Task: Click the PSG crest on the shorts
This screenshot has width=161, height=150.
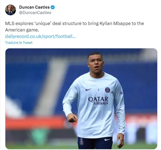Action: point(82,143)
